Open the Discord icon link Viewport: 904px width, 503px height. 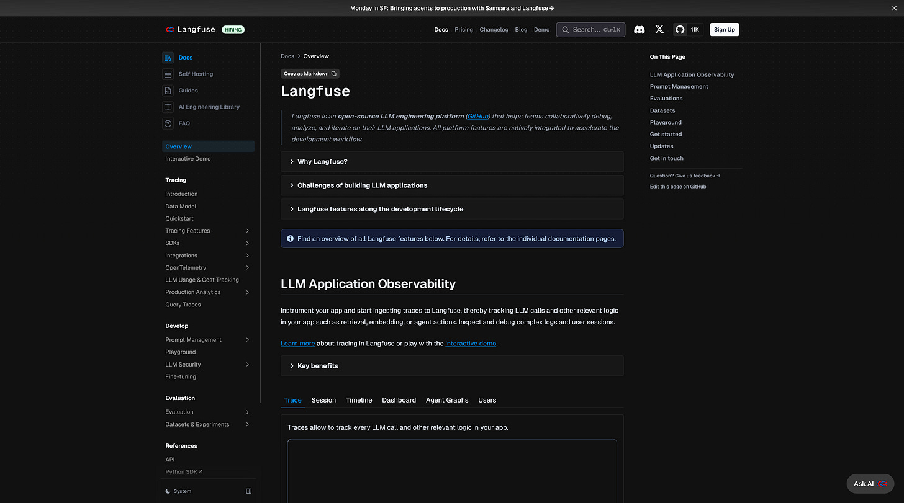tap(639, 29)
